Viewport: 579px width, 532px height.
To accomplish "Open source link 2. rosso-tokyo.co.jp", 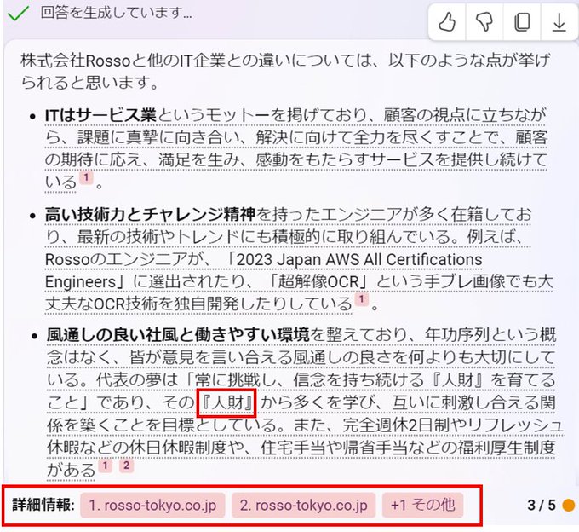I will click(303, 505).
